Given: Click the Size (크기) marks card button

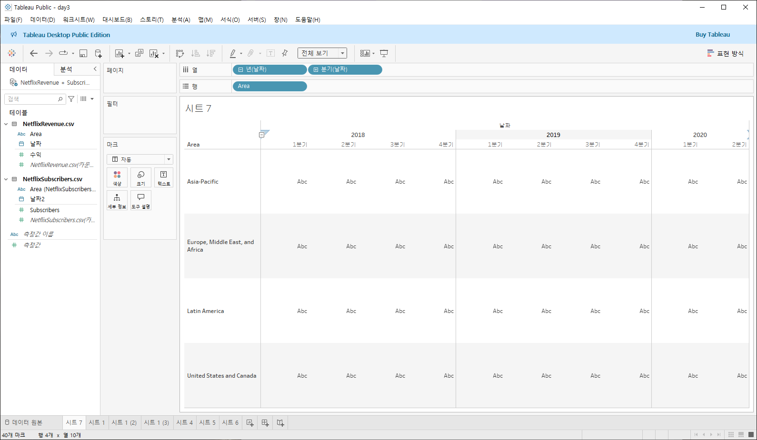Looking at the screenshot, I should pyautogui.click(x=141, y=177).
